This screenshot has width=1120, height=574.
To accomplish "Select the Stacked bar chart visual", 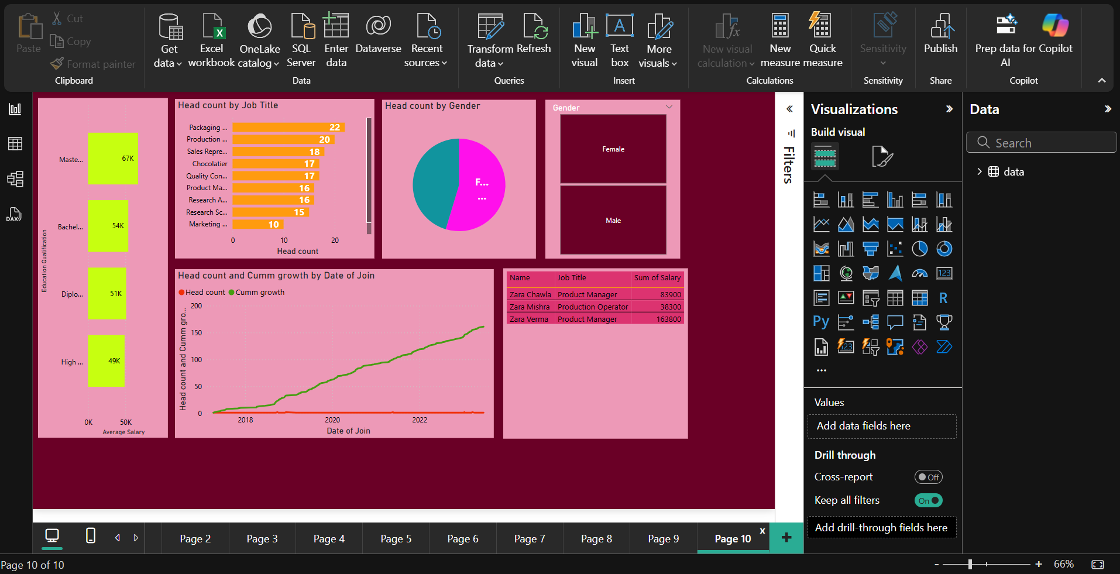I will [x=821, y=200].
